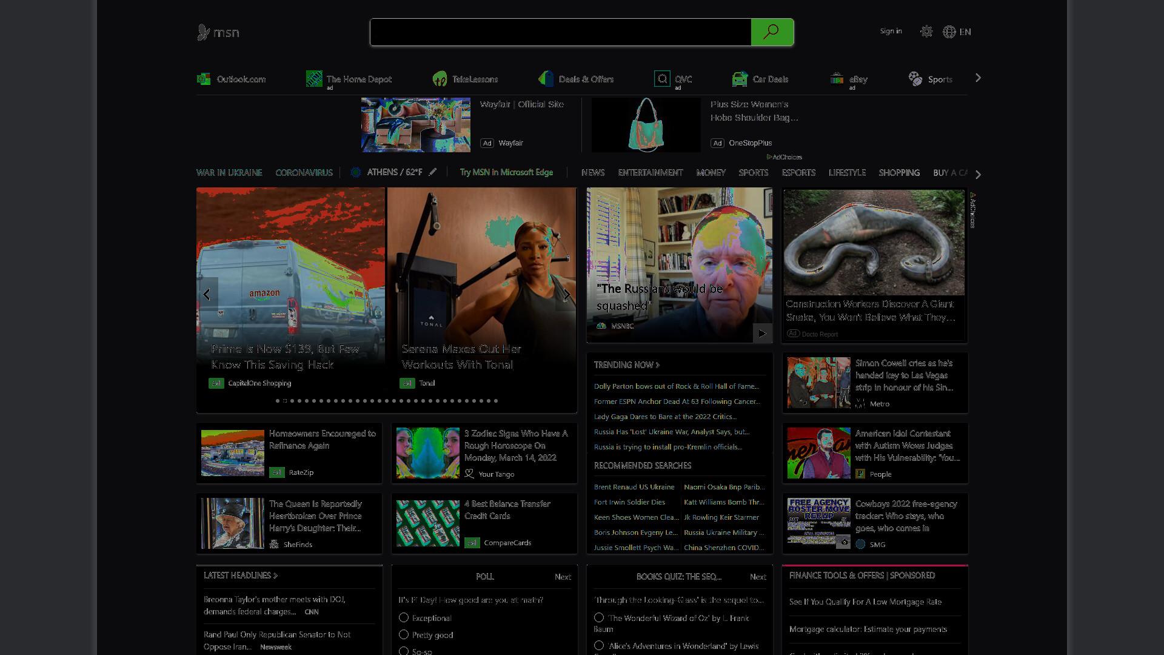
Task: Click the gallery camera icon on Cowboys thumbnail
Action: click(x=844, y=542)
